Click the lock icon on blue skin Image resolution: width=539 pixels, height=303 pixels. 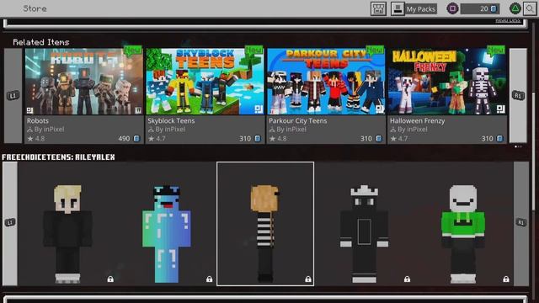coord(209,279)
